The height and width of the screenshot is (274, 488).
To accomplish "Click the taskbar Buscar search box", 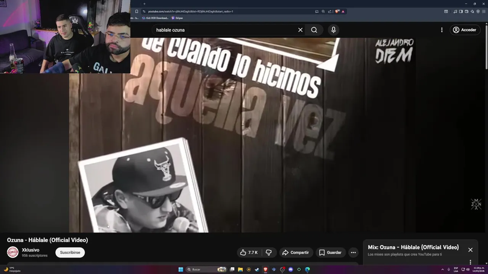I will pyautogui.click(x=206, y=269).
